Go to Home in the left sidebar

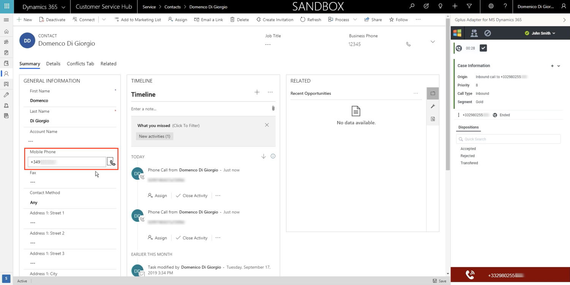point(6,31)
